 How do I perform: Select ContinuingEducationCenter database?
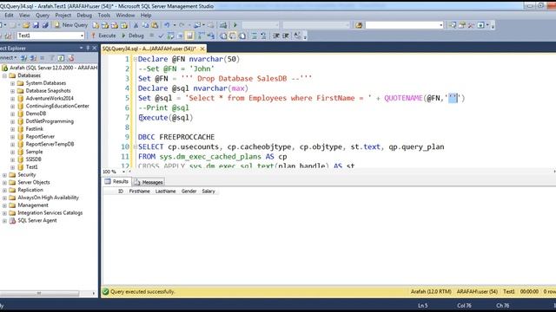[x=57, y=106]
